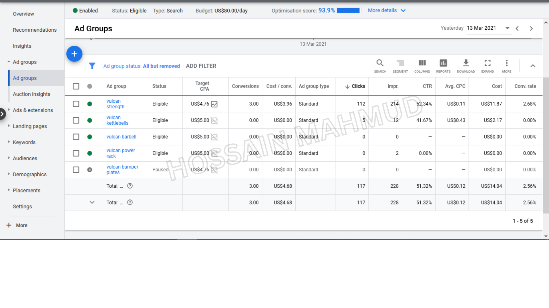Open Settings in the sidebar
Image resolution: width=549 pixels, height=308 pixels.
22,206
